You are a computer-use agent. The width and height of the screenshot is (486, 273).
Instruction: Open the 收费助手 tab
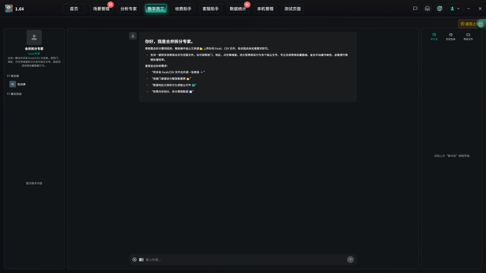[x=183, y=8]
